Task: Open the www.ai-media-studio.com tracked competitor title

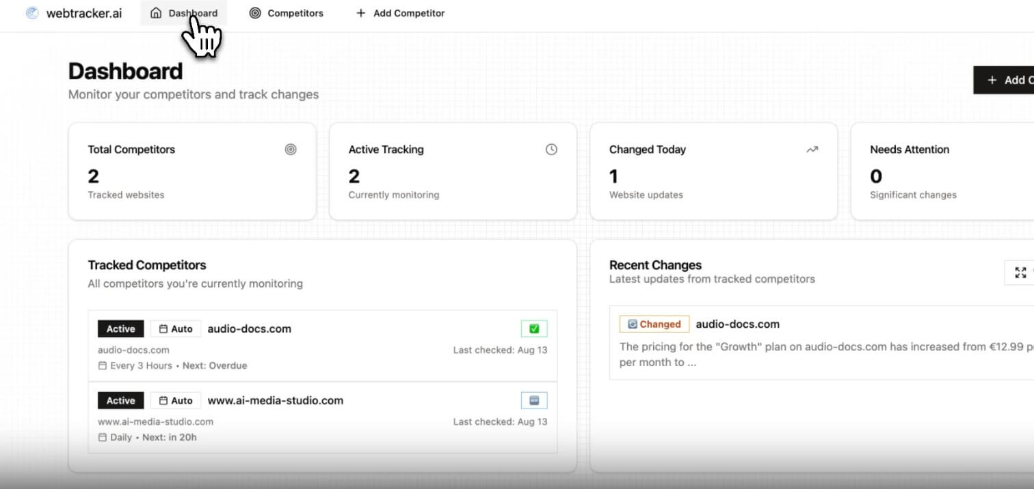Action: (x=276, y=400)
